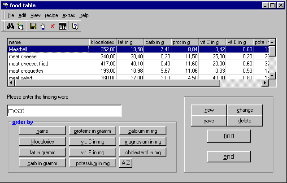
Task: Click the 'fat in g' column header
Action: [x=130, y=42]
